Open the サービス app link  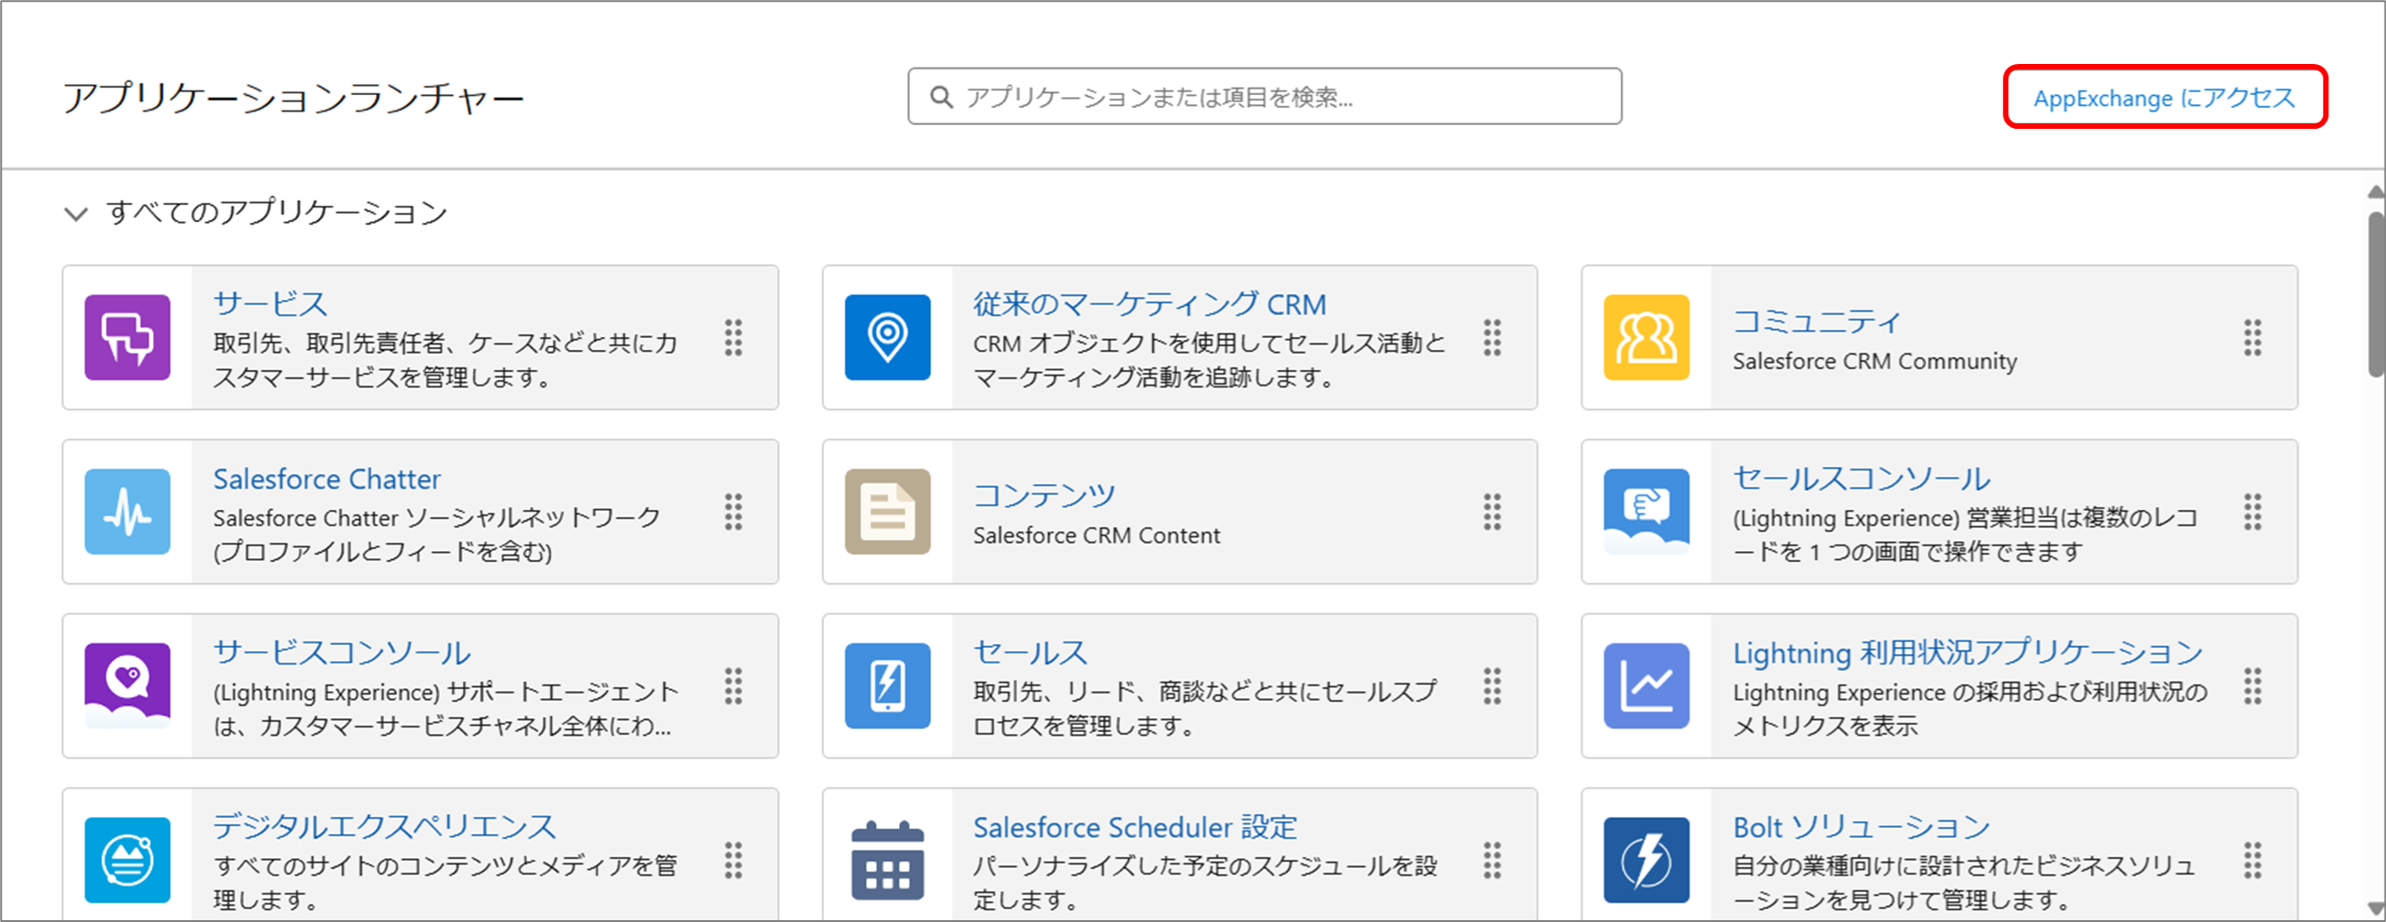pyautogui.click(x=271, y=303)
